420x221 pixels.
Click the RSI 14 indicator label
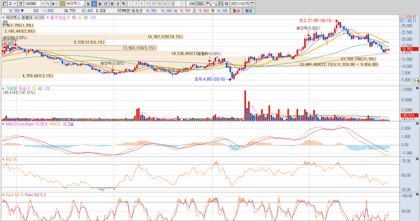click(x=11, y=159)
